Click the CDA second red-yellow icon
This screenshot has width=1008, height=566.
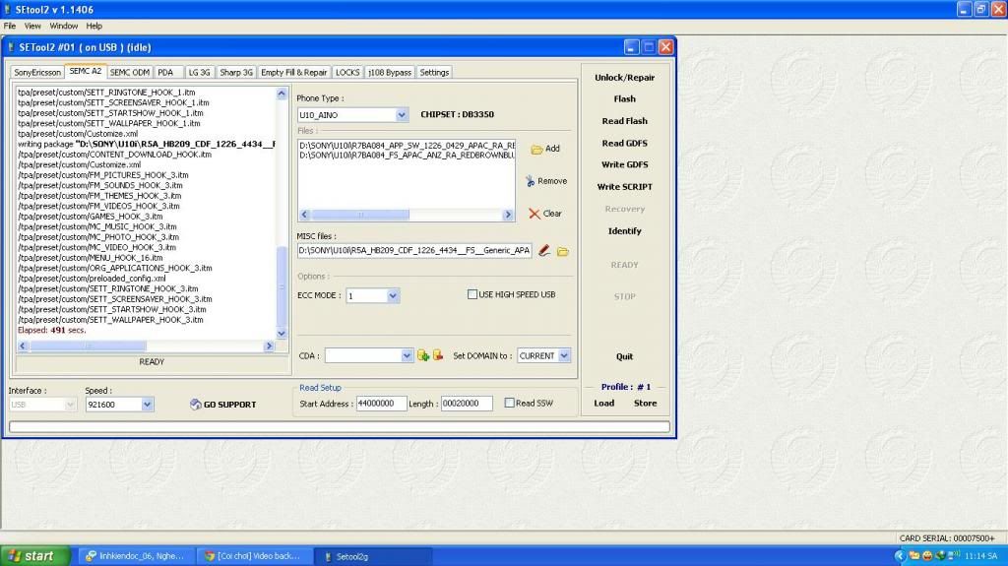coord(438,355)
